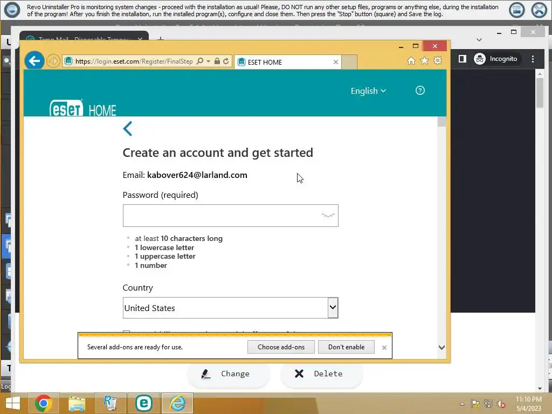Open the English language dropdown

(x=368, y=91)
